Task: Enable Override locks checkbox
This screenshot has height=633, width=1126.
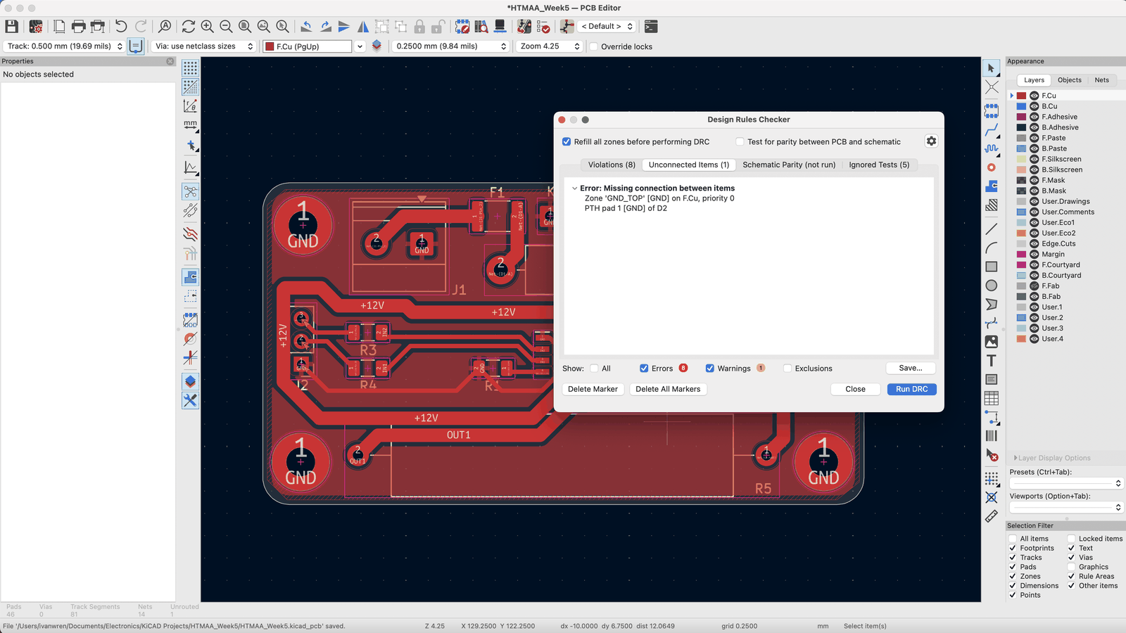Action: [594, 46]
